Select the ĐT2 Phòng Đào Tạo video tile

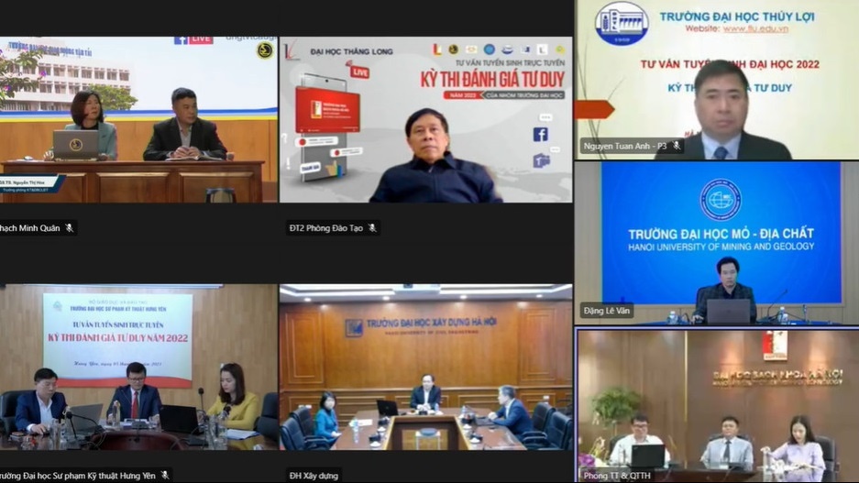pos(425,119)
